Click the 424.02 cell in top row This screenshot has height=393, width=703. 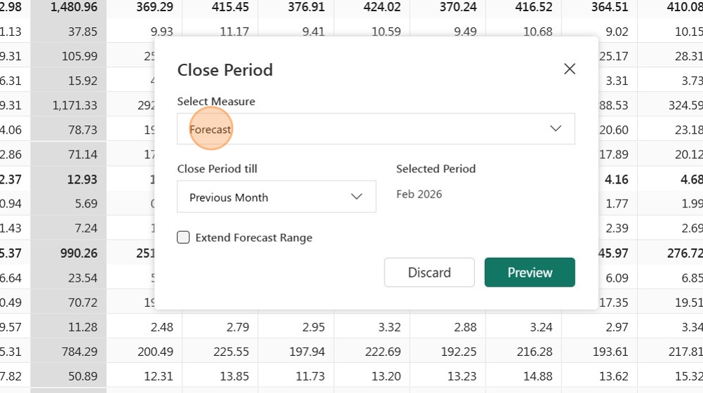click(x=372, y=7)
